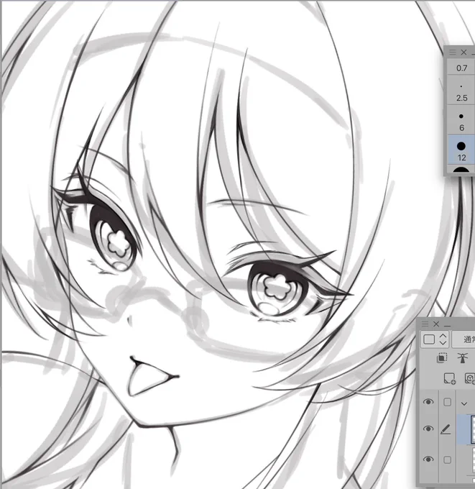Viewport: 475px width, 489px height.
Task: Close the layer panel
Action: pos(436,324)
